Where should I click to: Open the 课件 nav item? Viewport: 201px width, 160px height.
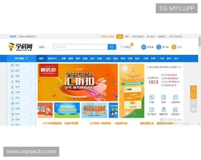pos(78,59)
